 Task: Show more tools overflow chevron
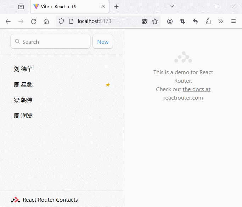(x=221, y=21)
